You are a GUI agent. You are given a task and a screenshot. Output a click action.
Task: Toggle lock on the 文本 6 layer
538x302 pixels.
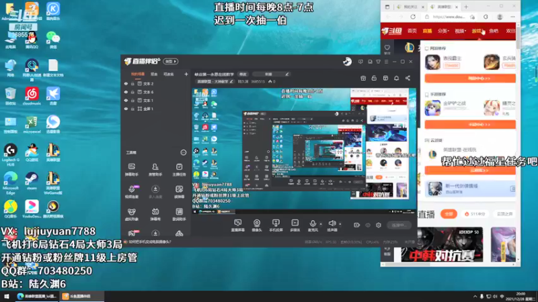[132, 92]
